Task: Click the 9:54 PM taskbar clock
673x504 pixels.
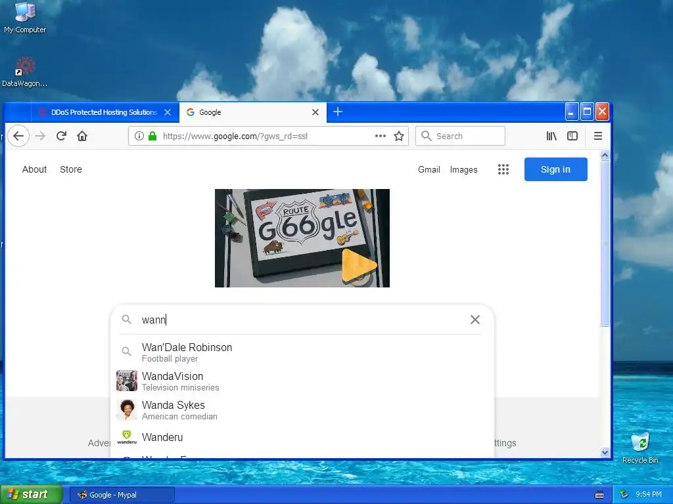Action: tap(649, 495)
